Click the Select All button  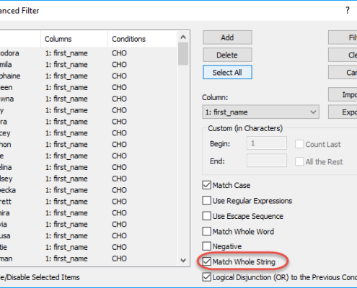(227, 72)
